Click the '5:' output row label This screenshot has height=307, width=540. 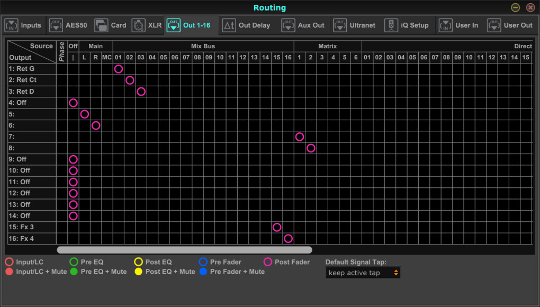(x=32, y=114)
